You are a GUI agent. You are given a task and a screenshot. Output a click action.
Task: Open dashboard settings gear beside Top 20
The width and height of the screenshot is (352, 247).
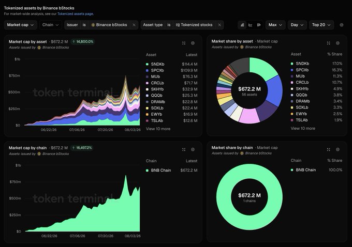(x=342, y=25)
